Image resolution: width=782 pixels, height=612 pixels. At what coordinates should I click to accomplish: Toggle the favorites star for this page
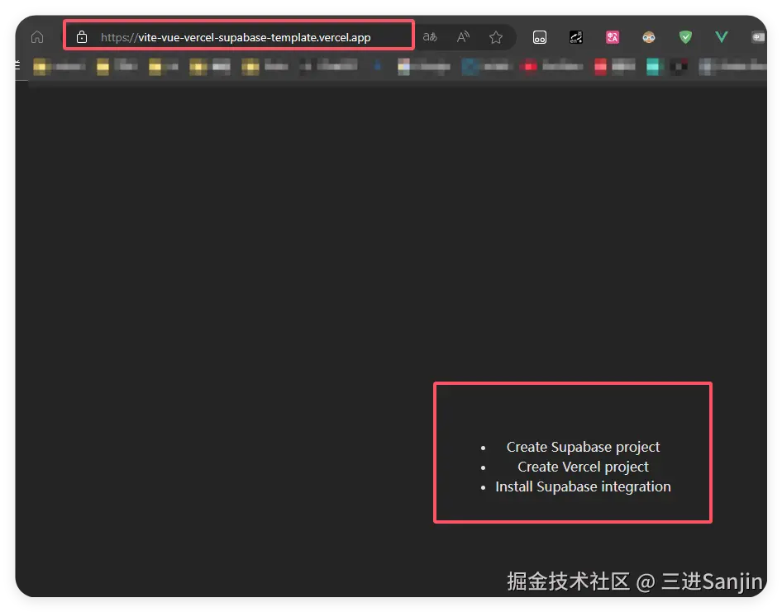[x=495, y=36]
